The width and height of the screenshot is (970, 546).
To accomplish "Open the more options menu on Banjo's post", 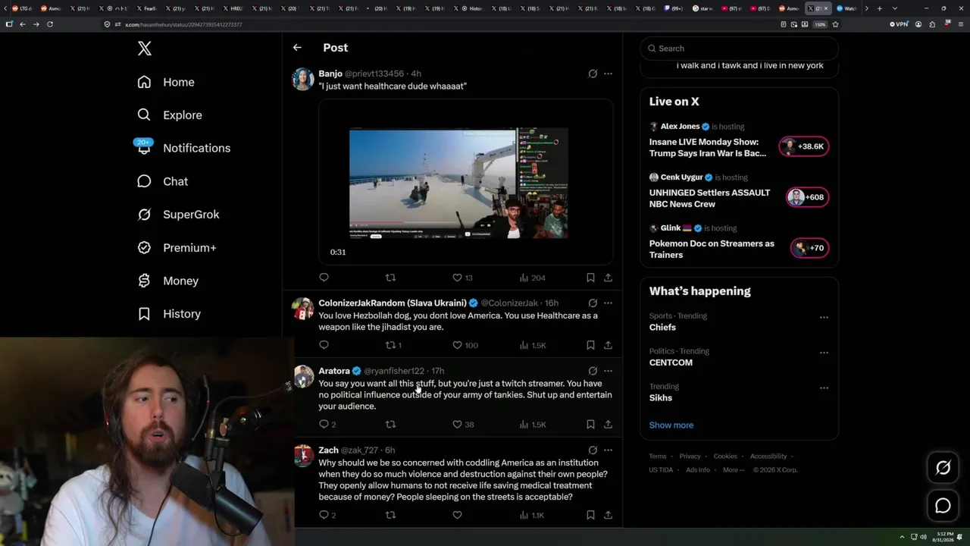I will click(608, 74).
